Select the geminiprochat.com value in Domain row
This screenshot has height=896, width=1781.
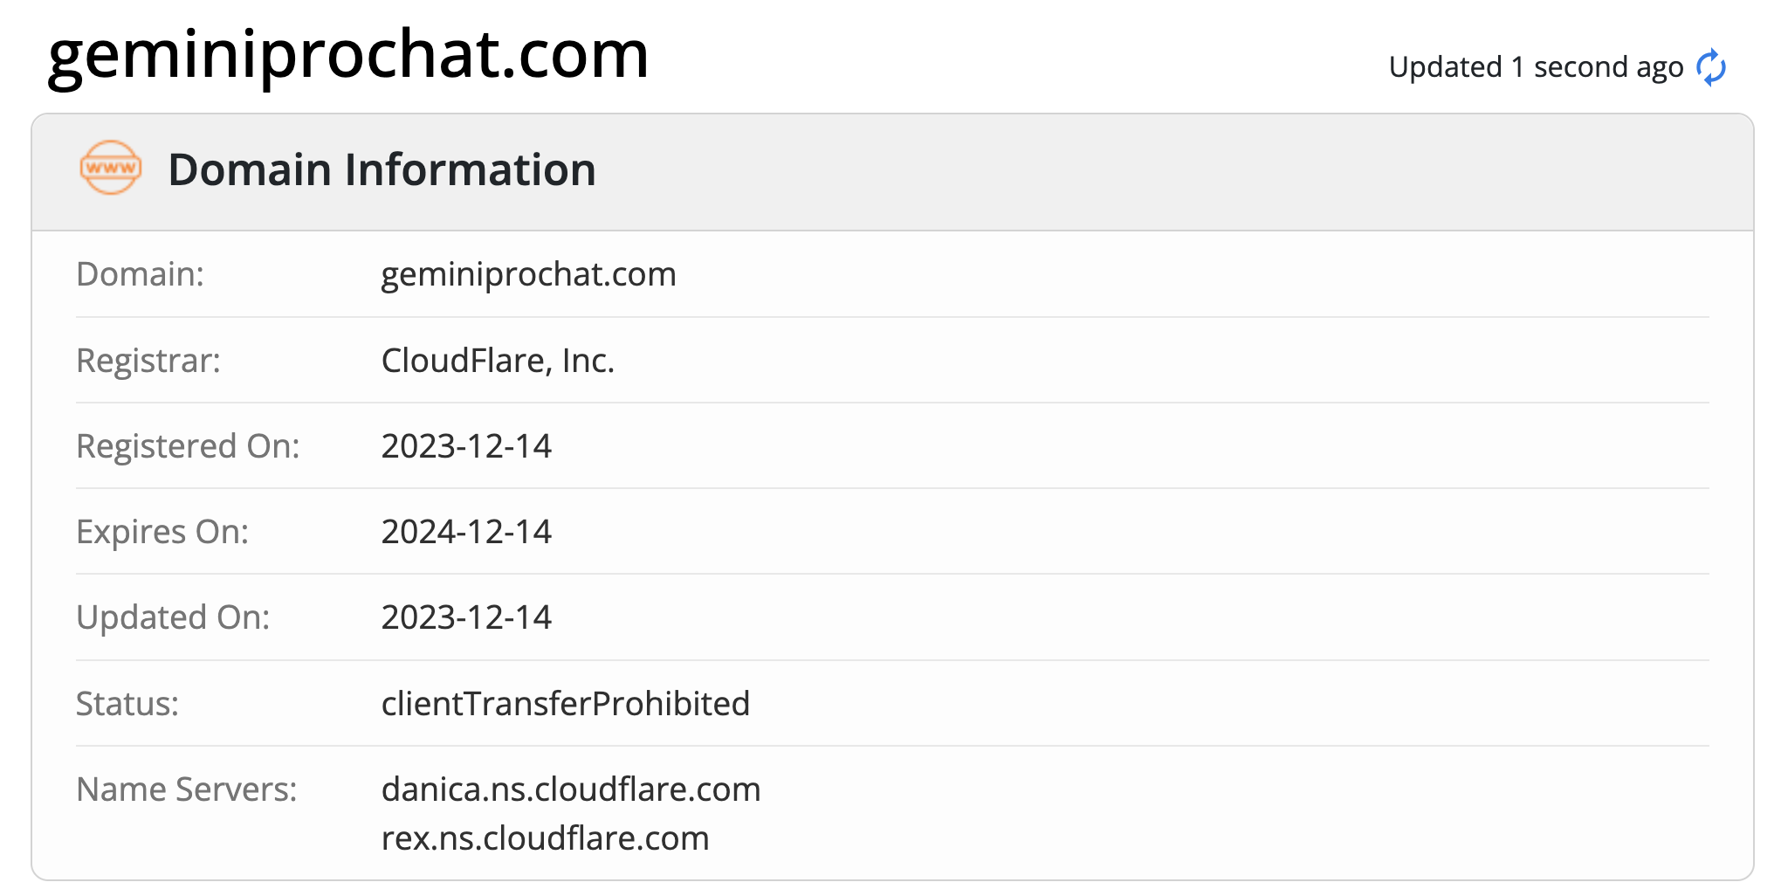tap(528, 274)
